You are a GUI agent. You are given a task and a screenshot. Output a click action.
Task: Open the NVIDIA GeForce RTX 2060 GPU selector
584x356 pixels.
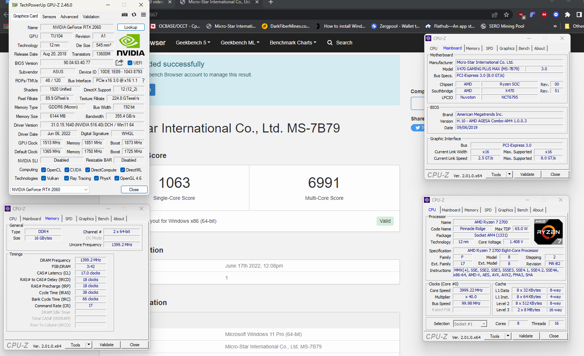[50, 190]
